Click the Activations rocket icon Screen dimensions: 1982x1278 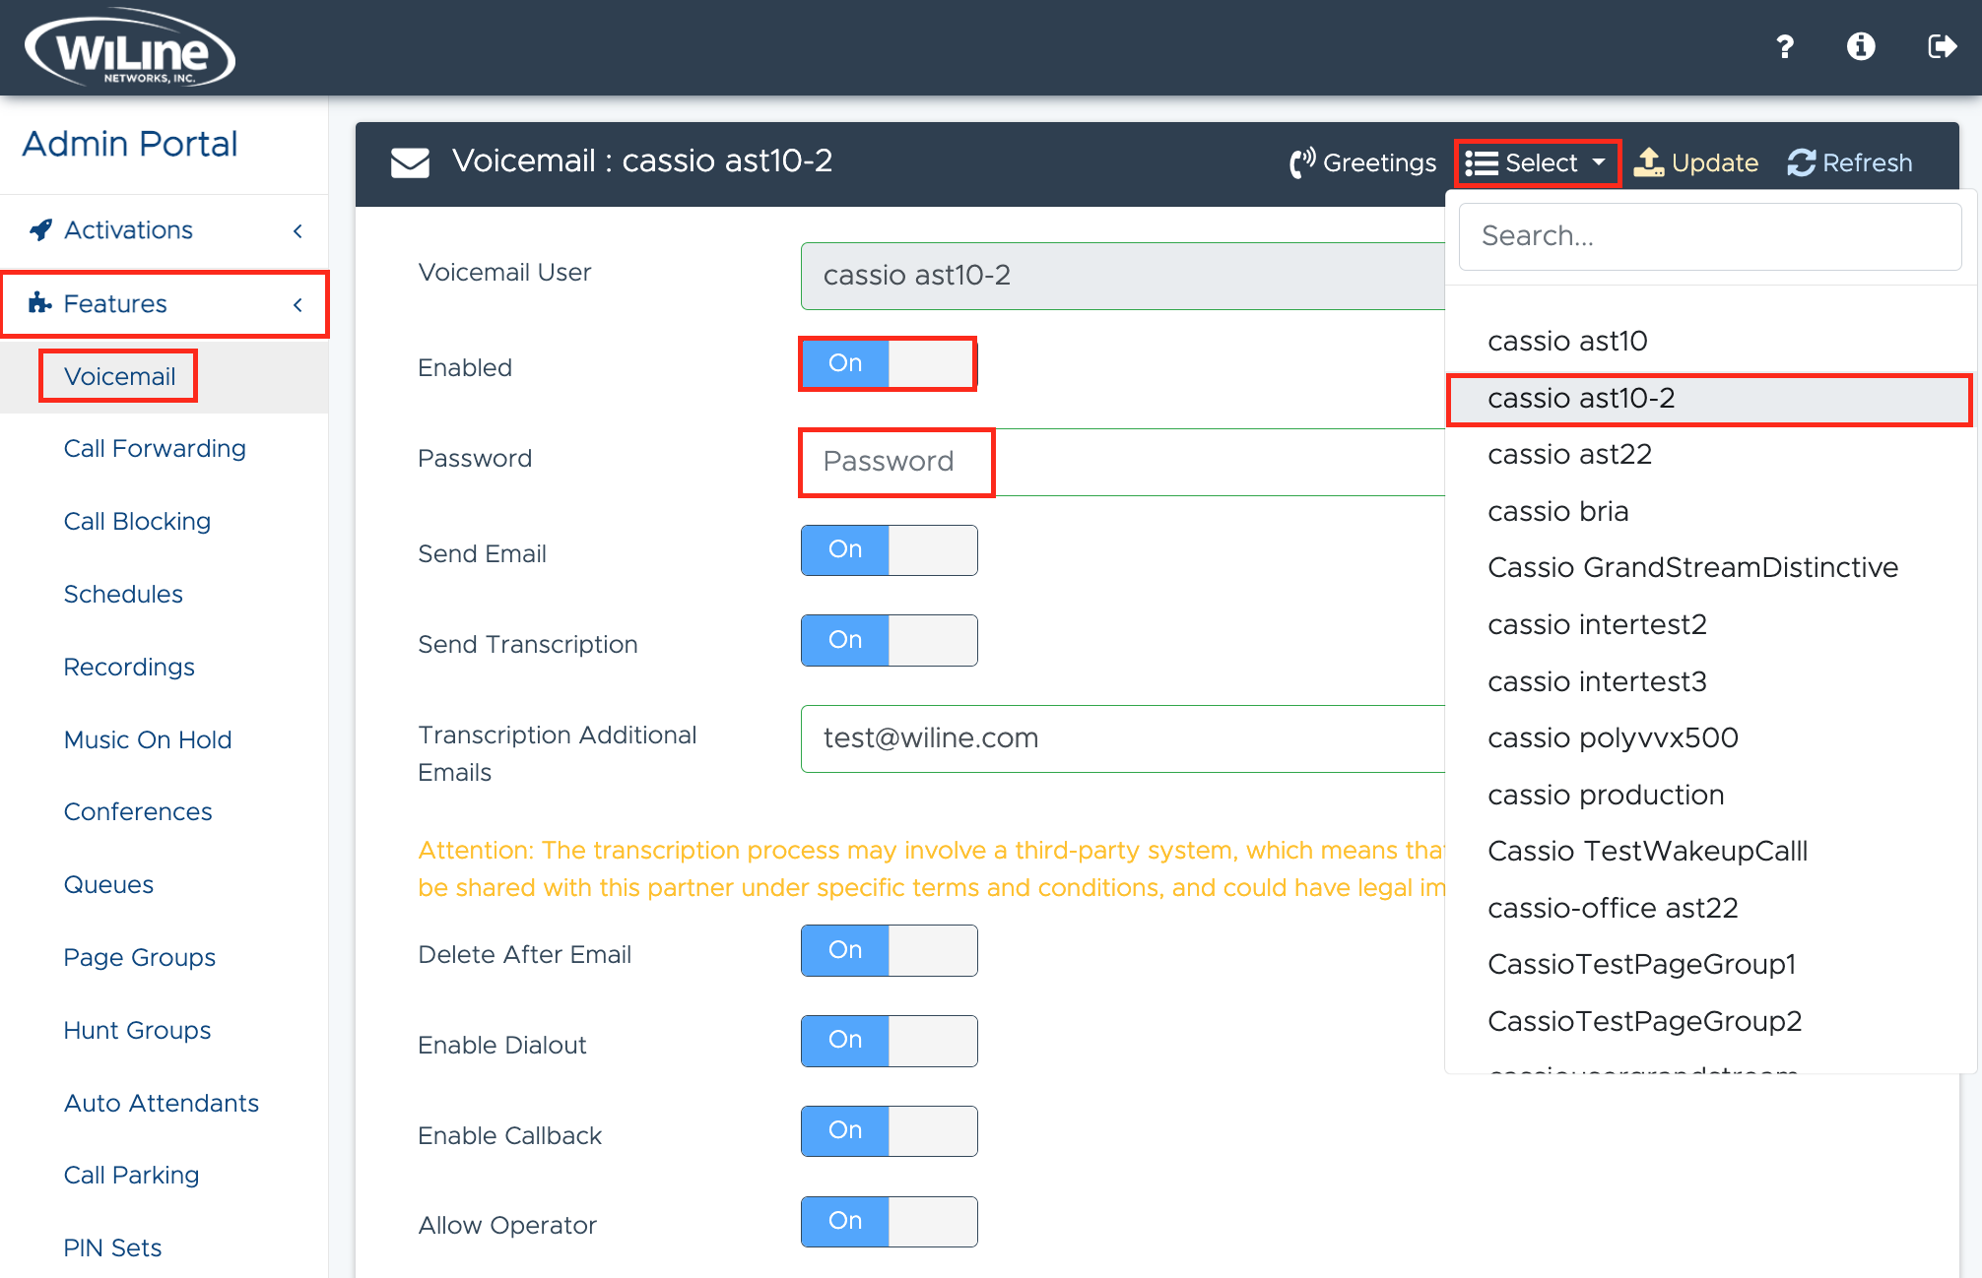[40, 229]
